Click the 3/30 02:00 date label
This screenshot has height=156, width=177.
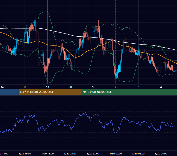point(138,153)
